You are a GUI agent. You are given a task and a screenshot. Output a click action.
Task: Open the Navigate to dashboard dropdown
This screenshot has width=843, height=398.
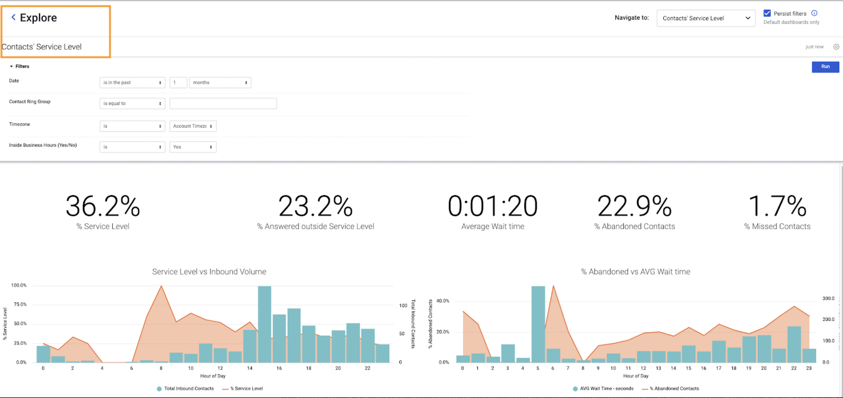tap(706, 18)
